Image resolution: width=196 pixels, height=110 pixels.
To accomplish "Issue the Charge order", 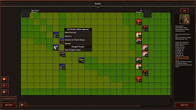I will 78,44.
